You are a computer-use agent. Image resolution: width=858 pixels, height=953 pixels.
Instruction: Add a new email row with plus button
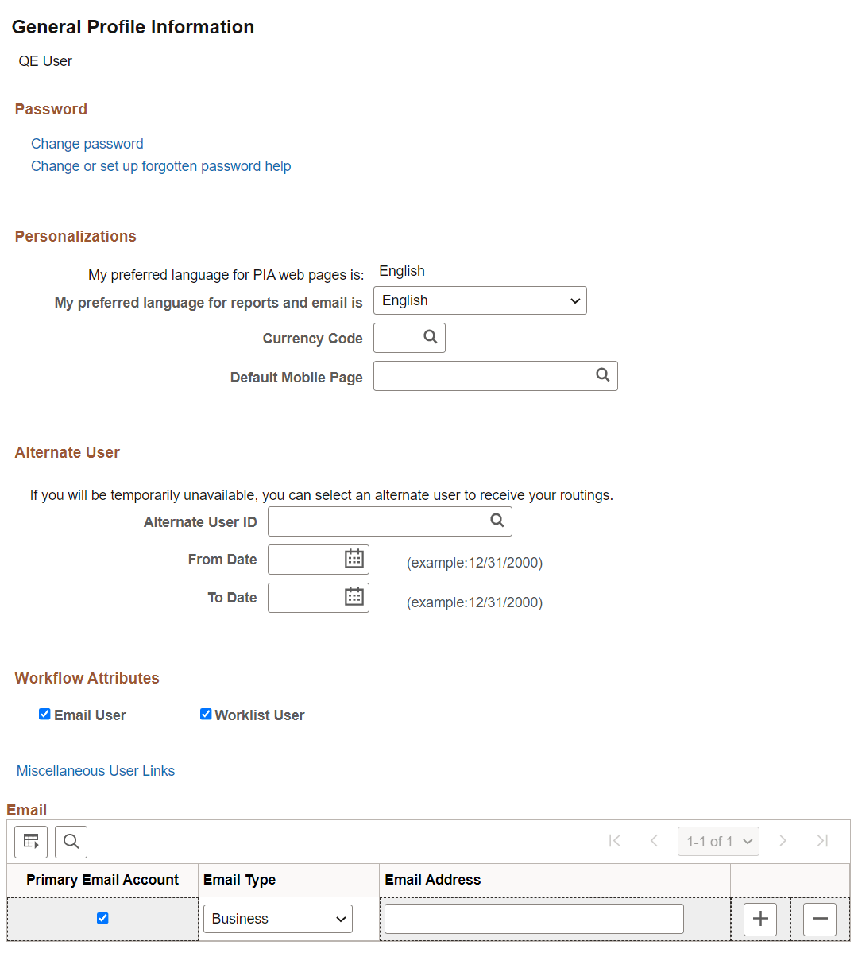click(x=759, y=919)
